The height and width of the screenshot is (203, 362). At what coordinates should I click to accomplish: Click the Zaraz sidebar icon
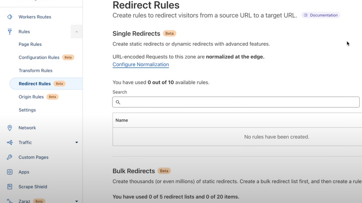(10, 200)
